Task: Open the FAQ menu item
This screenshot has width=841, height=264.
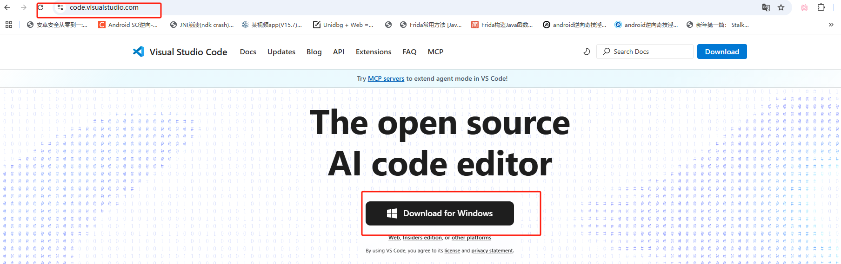Action: point(409,52)
